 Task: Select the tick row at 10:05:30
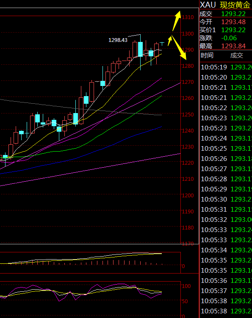point(226,199)
